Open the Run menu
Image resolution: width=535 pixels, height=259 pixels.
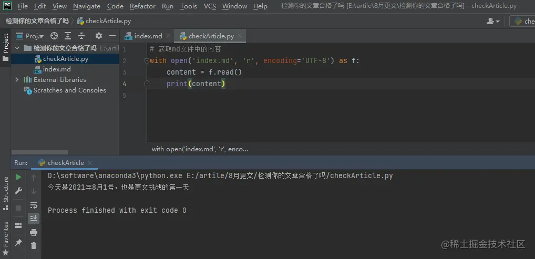(168, 6)
